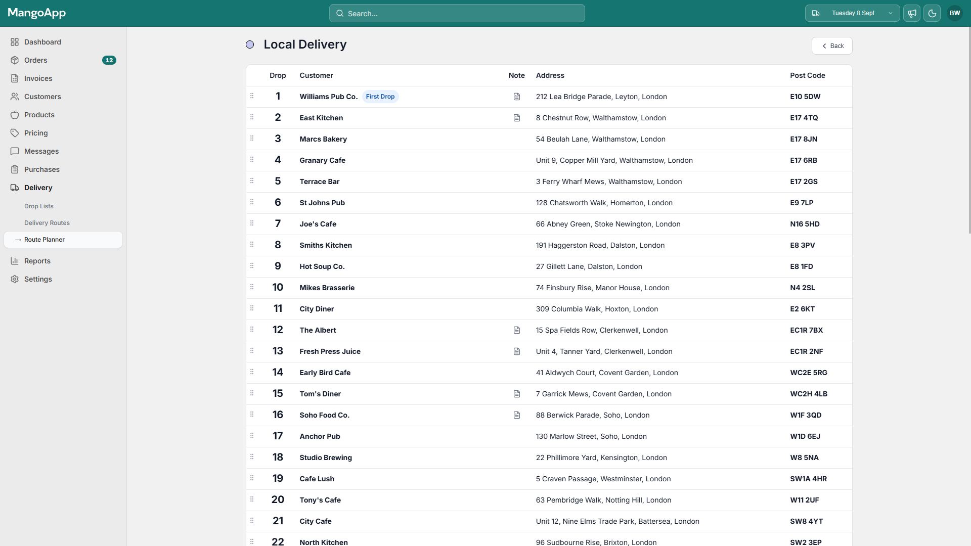The height and width of the screenshot is (546, 971).
Task: Click the Local Delivery route color swatch
Action: [x=250, y=44]
